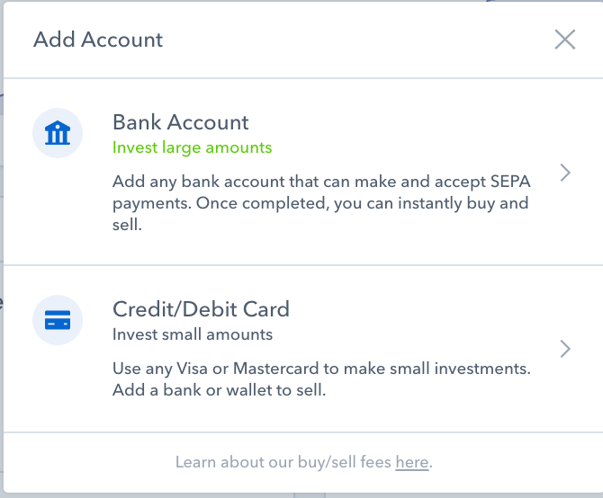Select the Credit/Debit Card heading
The image size is (603, 498).
[x=201, y=309]
